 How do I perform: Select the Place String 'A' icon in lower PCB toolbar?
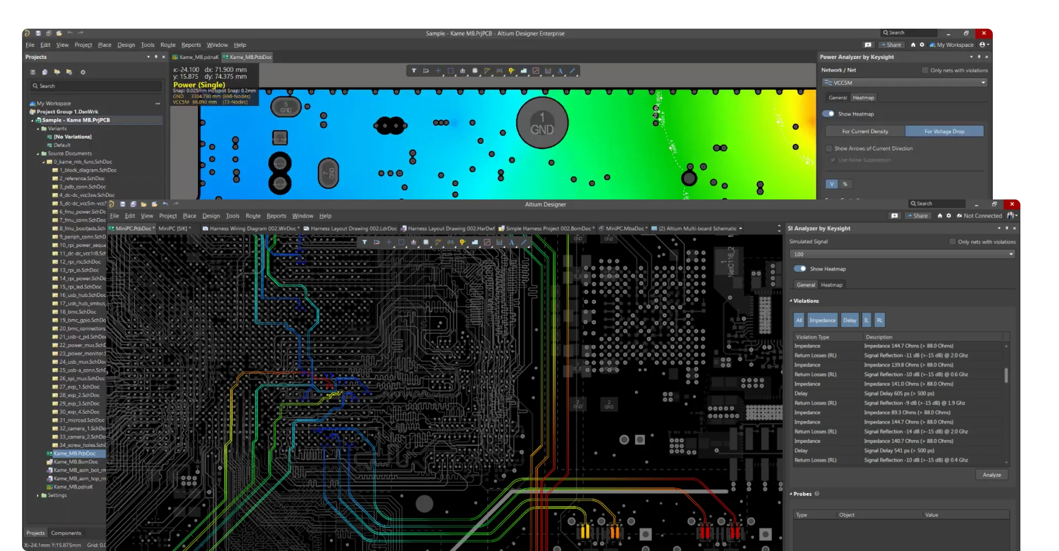click(x=511, y=242)
